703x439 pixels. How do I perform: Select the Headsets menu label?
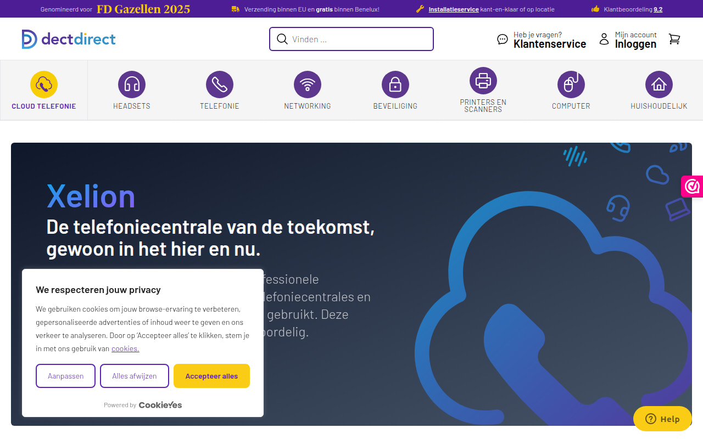132,106
